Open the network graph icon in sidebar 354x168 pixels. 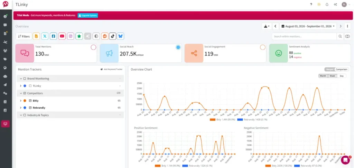coord(5,42)
